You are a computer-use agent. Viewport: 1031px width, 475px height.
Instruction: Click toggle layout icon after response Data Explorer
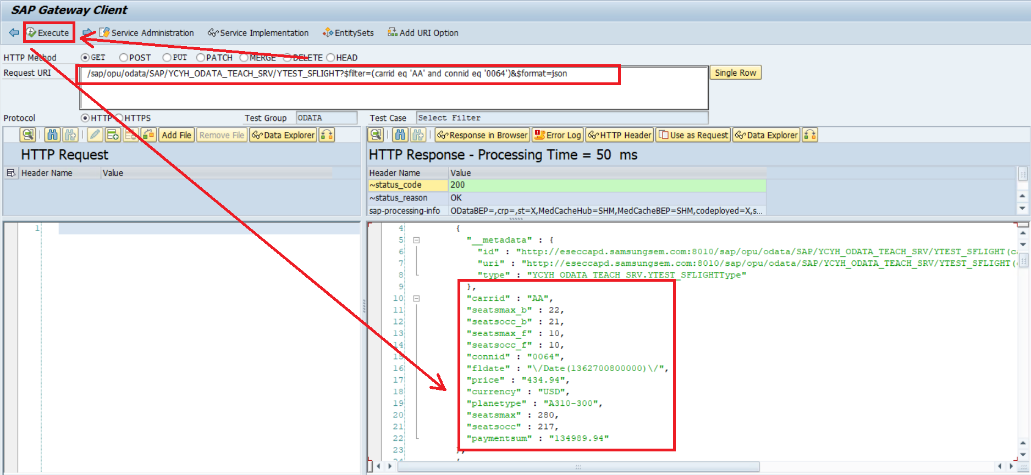tap(810, 135)
